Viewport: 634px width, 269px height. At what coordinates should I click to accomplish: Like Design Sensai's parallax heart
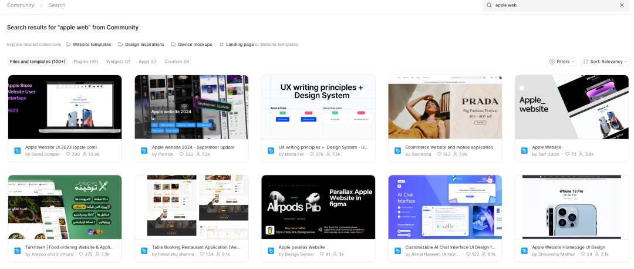coord(322,254)
